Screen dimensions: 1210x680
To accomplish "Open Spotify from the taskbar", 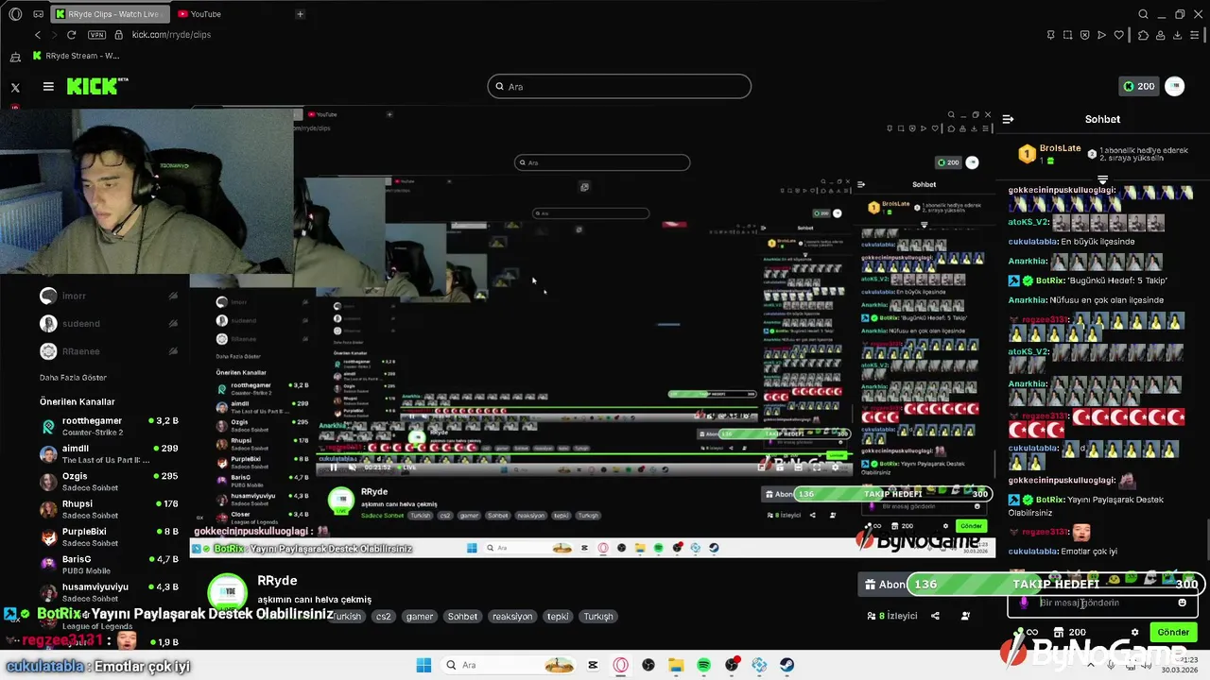I will pyautogui.click(x=704, y=665).
